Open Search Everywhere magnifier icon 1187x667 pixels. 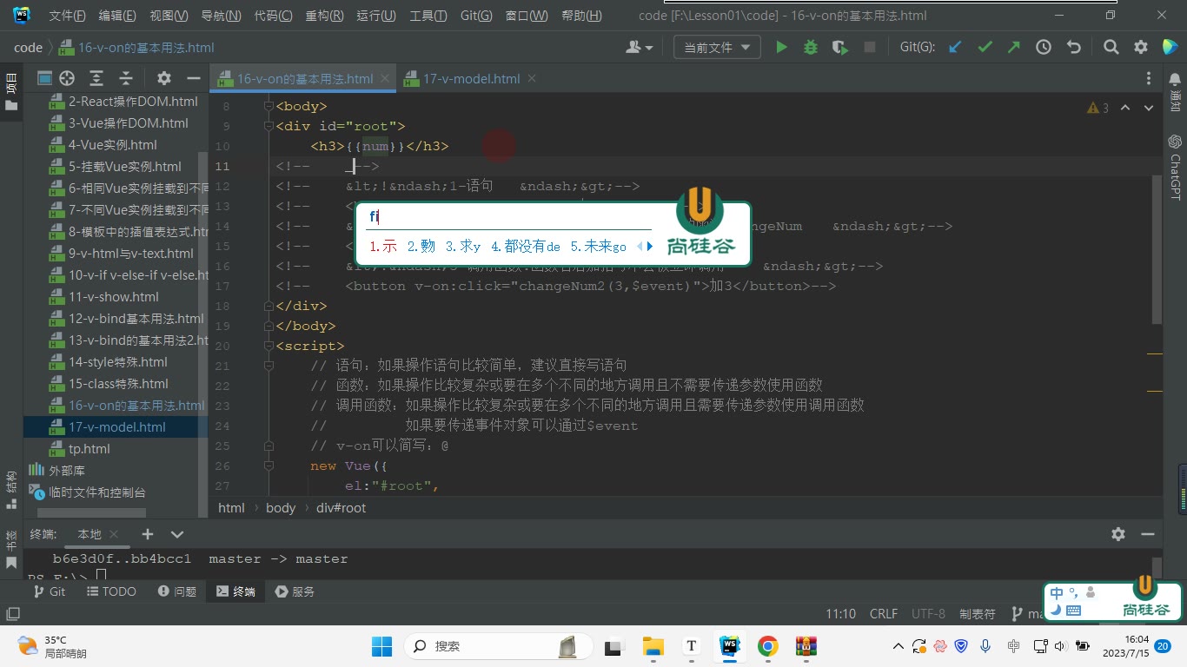pos(1111,48)
